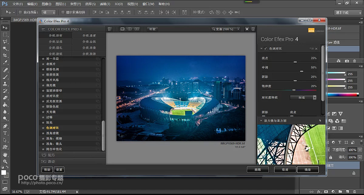Click the split preview view icon
The image size is (364, 195).
[130, 29]
